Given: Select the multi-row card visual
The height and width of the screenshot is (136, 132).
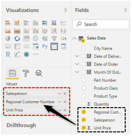Looking at the screenshot, I should coord(17,46).
